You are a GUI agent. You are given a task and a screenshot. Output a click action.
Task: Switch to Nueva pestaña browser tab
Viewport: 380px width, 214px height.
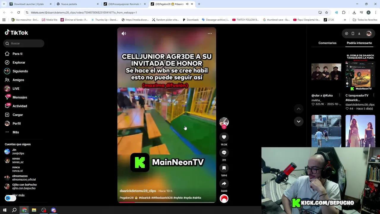coord(78,4)
